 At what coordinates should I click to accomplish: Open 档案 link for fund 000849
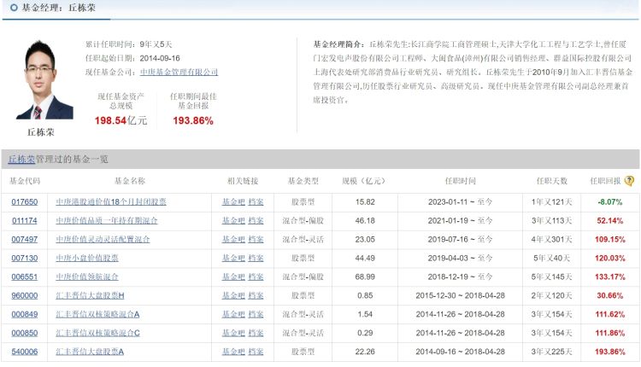point(256,314)
